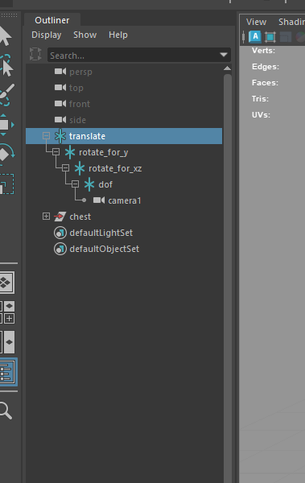Click the side camera icon
Image resolution: width=305 pixels, height=483 pixels.
tap(60, 119)
